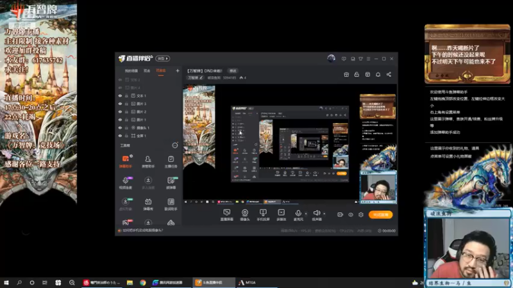513x288 pixels.
Task: Open the microphone-shaped tool in the toolbox
Action: tap(125, 182)
